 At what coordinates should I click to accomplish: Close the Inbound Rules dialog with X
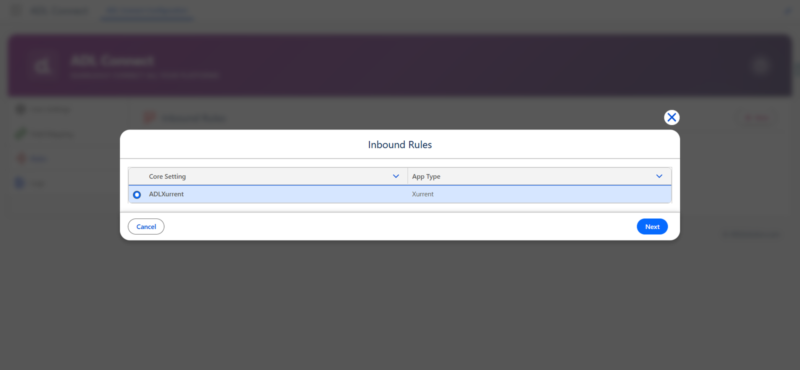[671, 117]
